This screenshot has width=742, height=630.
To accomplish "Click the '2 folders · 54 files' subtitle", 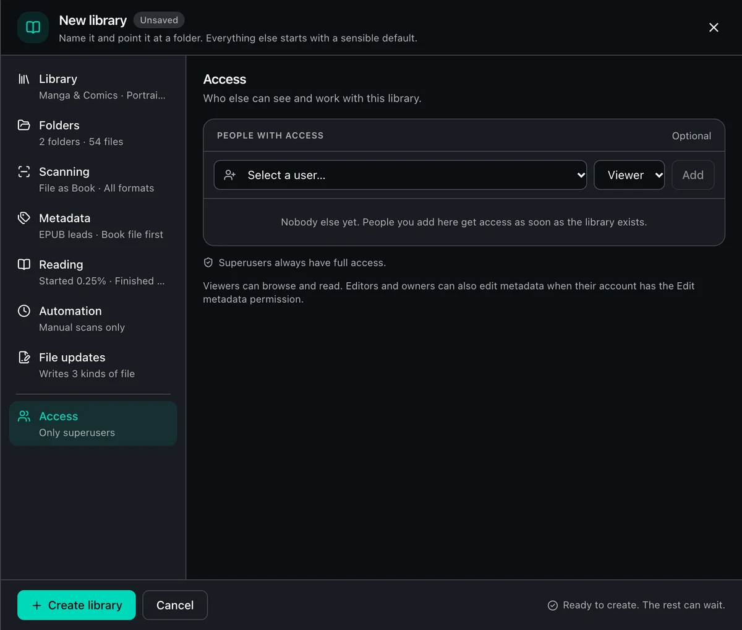I will point(81,142).
